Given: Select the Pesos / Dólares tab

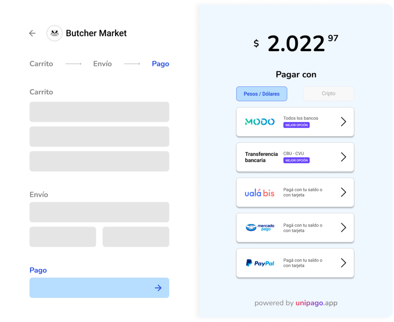Looking at the screenshot, I should tap(262, 94).
